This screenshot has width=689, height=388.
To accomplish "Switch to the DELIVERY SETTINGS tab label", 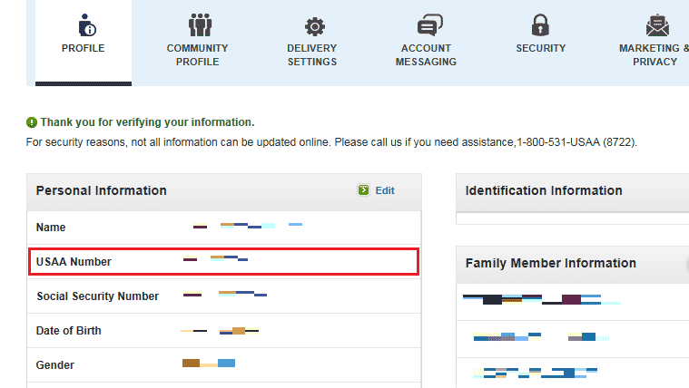I will click(x=312, y=55).
